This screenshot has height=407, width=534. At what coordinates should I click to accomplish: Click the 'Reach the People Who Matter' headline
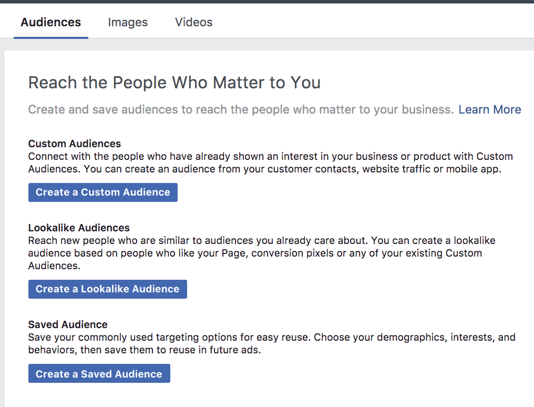(174, 83)
